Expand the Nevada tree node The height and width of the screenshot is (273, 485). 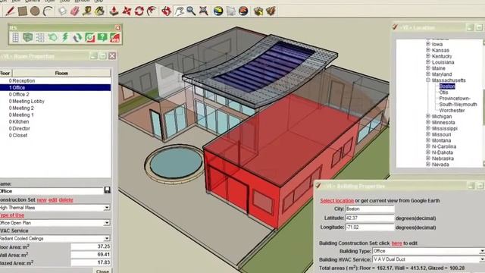(428, 164)
